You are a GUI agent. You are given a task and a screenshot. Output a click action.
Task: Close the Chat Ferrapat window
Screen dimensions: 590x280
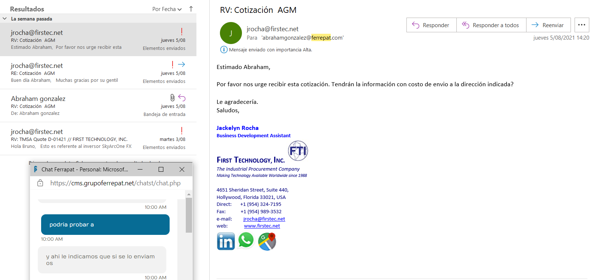click(x=182, y=169)
